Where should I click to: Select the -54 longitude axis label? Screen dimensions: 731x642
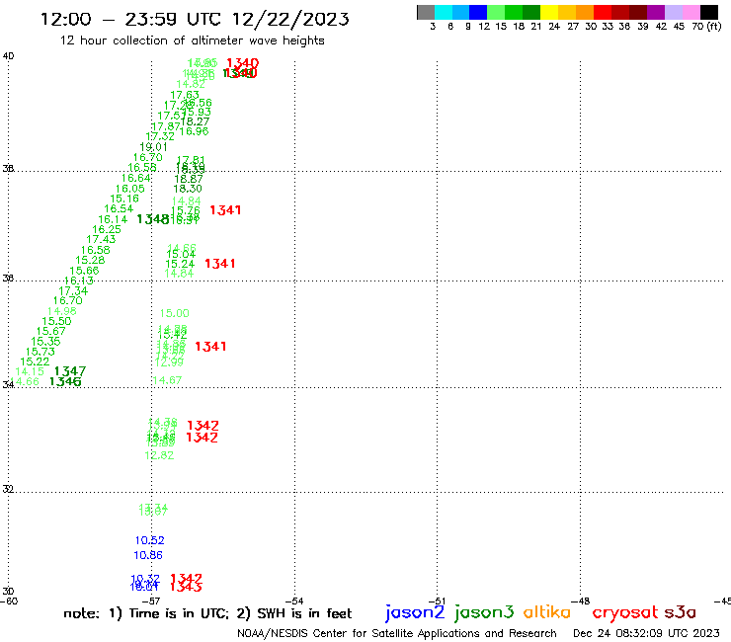click(294, 602)
